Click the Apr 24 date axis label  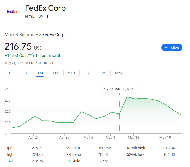[33, 138]
